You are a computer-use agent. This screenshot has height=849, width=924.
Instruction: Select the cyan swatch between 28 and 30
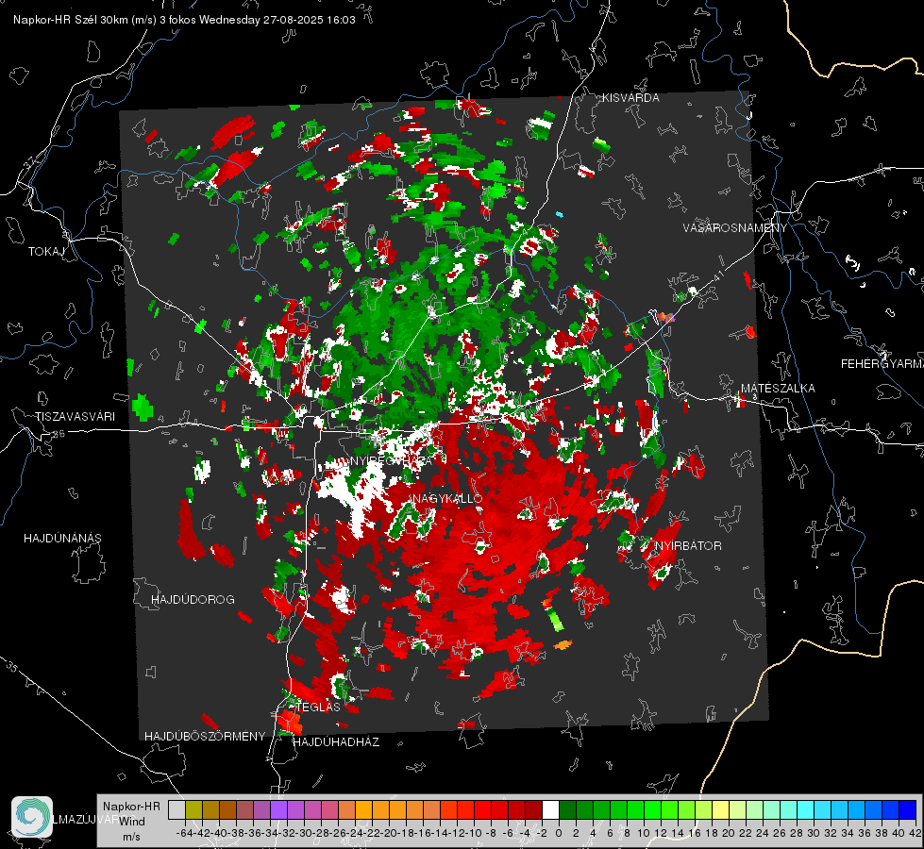805,809
